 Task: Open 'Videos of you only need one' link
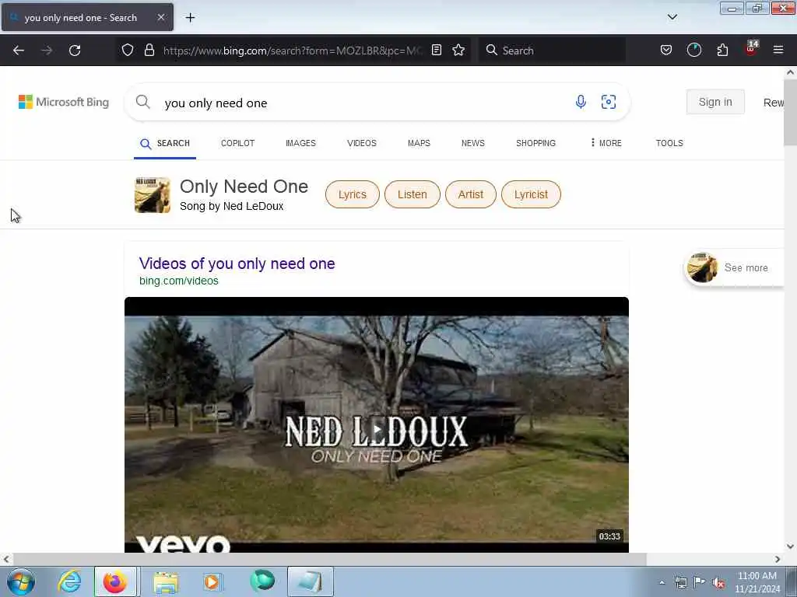[237, 264]
